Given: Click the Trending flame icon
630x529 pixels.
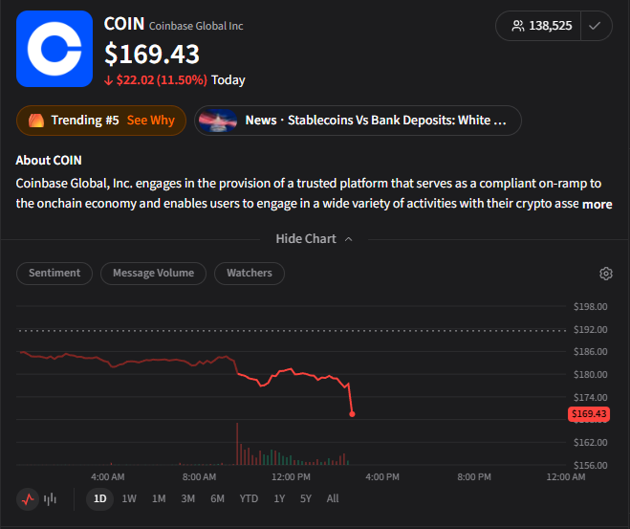Looking at the screenshot, I should pos(36,121).
